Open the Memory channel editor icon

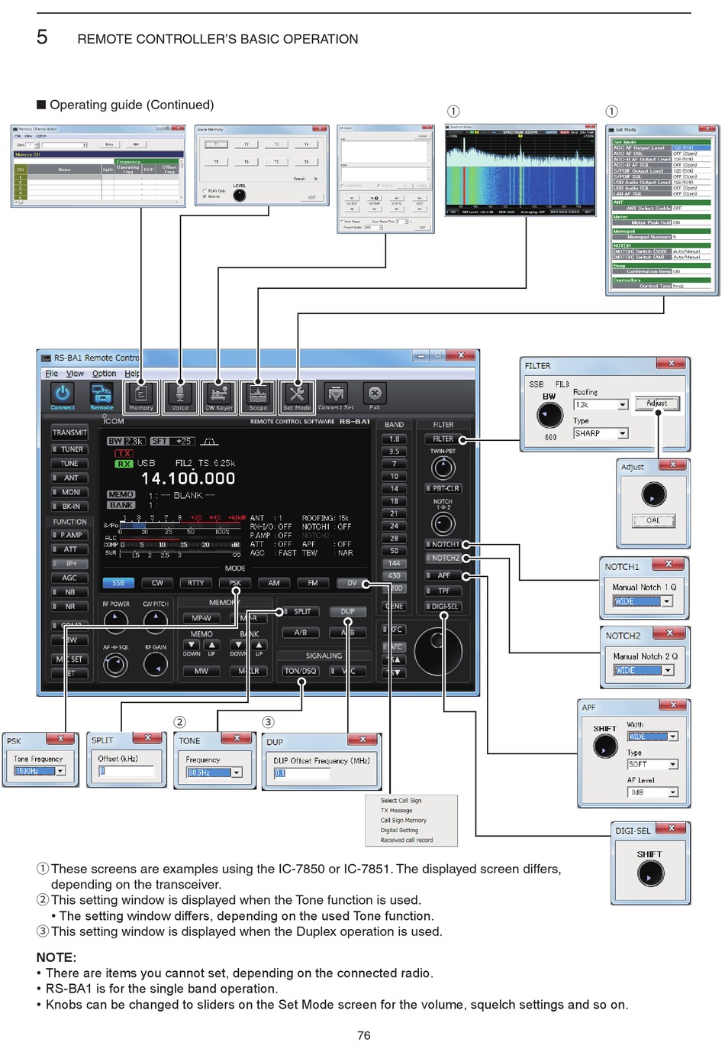coord(141,393)
